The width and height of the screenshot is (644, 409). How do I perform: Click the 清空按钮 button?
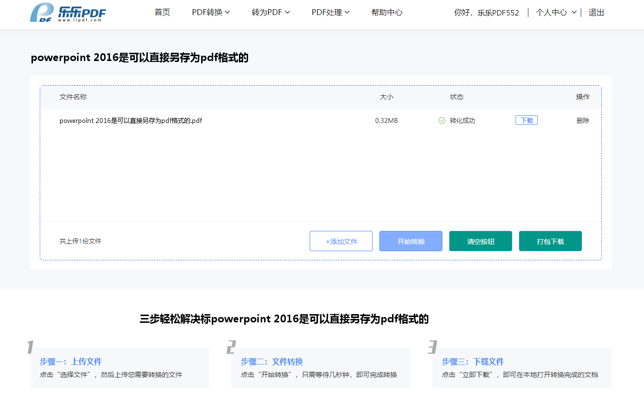[x=481, y=241]
